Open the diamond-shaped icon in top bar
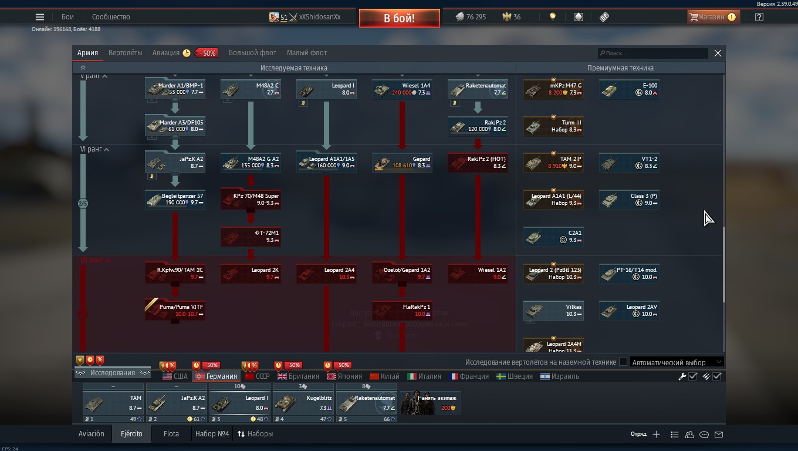The width and height of the screenshot is (798, 451). coord(578,17)
